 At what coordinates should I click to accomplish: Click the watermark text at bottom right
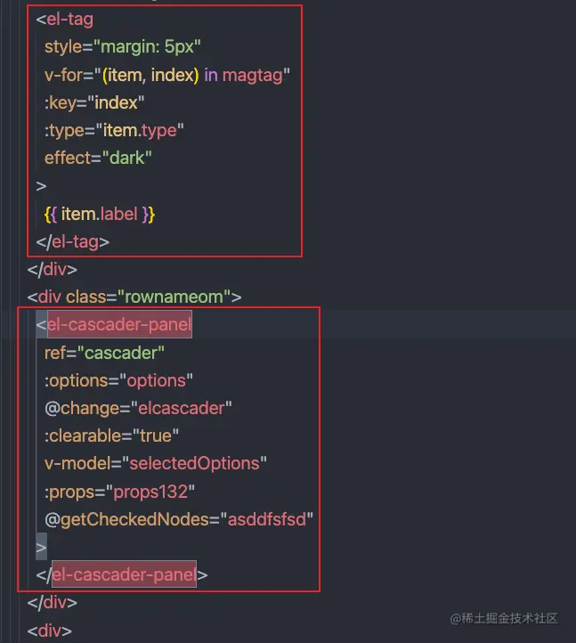[504, 618]
